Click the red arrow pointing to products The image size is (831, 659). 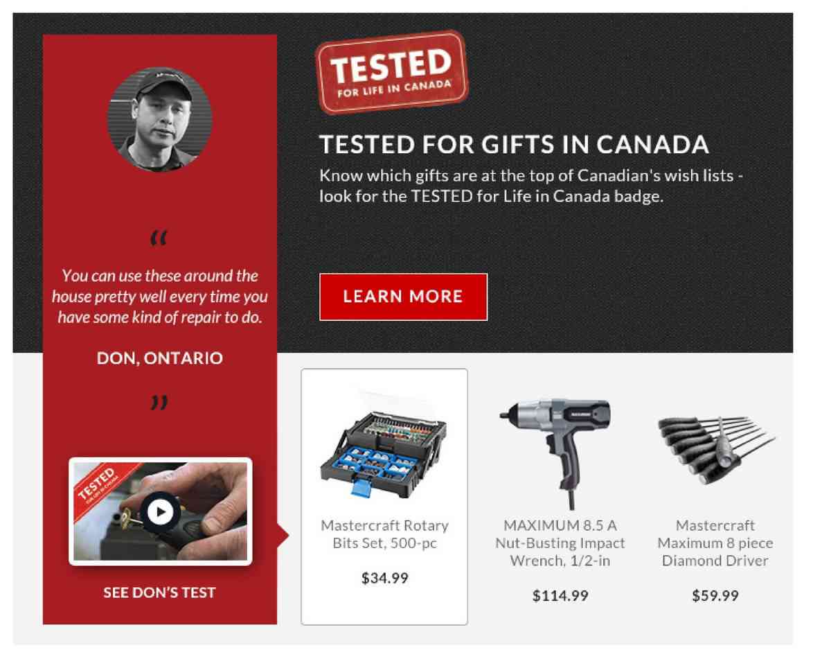click(x=283, y=534)
